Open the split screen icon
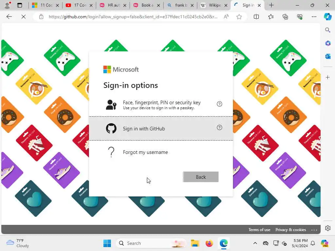Viewport: 335px width, 251px height. pos(256,17)
